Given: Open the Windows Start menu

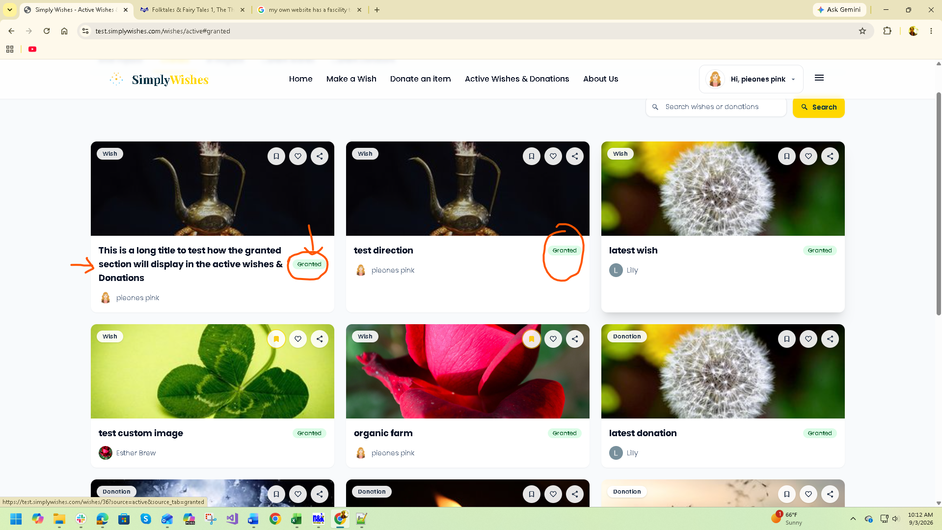Looking at the screenshot, I should 16,519.
